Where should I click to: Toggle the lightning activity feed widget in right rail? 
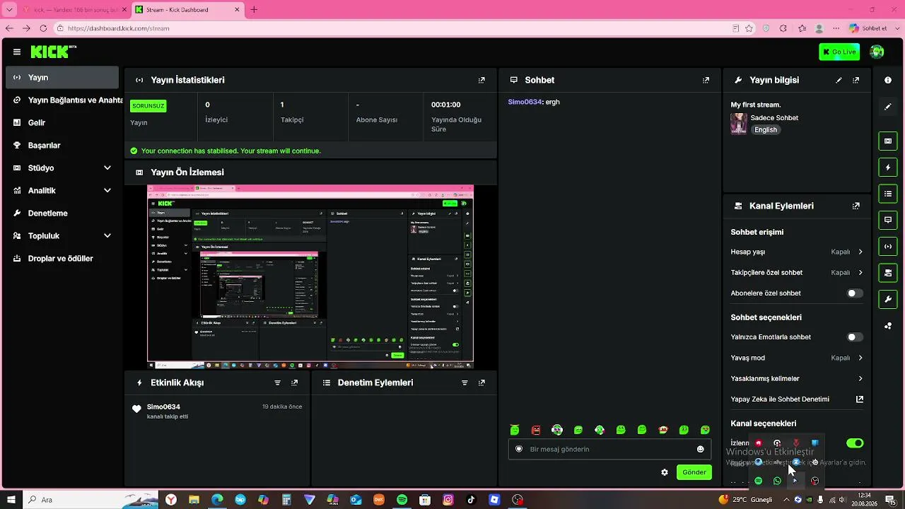click(888, 168)
